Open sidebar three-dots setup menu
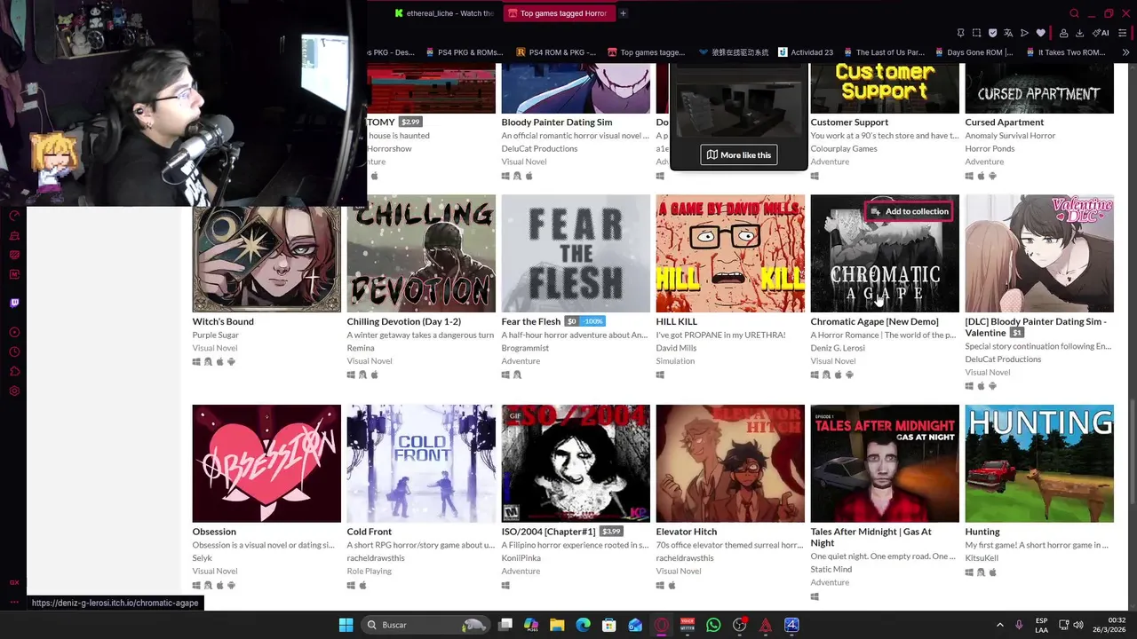Screen dimensions: 1137x639 point(14,602)
